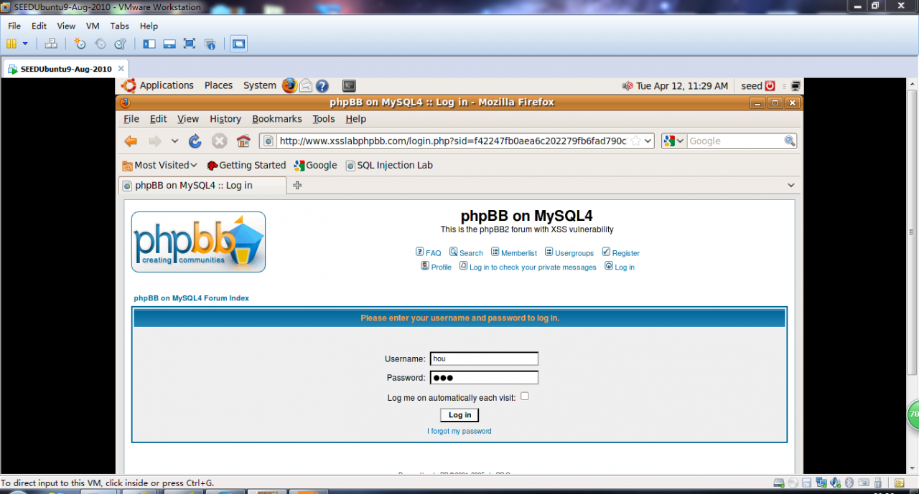Click the Log in submit button
Viewport: 919px width, 494px height.
coord(459,415)
